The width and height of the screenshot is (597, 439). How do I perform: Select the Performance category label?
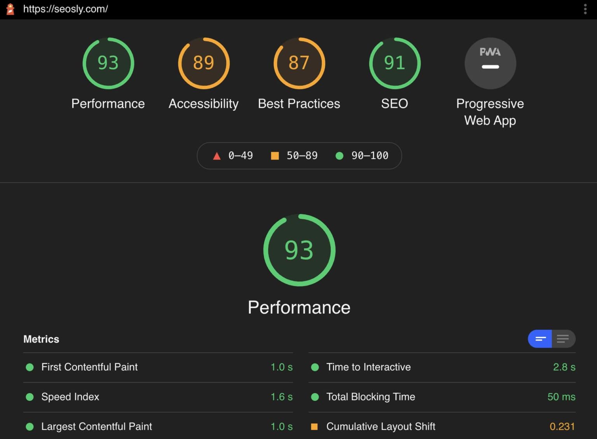pos(108,104)
